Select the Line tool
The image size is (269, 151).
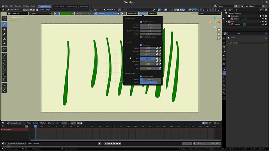[4, 55]
